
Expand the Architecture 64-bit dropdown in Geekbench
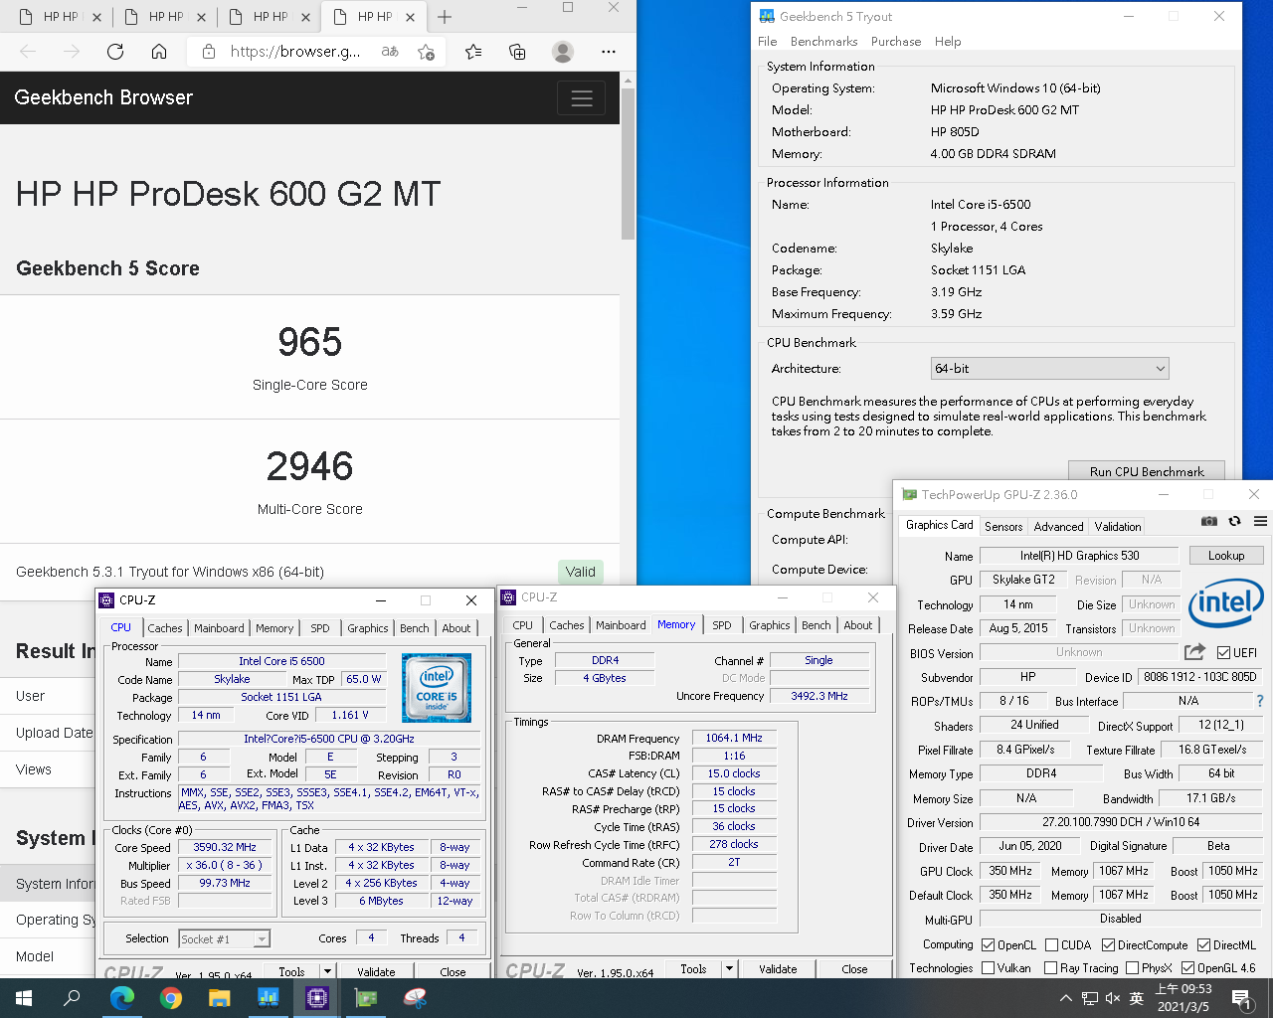pyautogui.click(x=1049, y=369)
